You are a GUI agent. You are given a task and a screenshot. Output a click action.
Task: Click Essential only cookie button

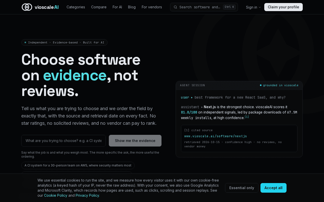point(242,188)
